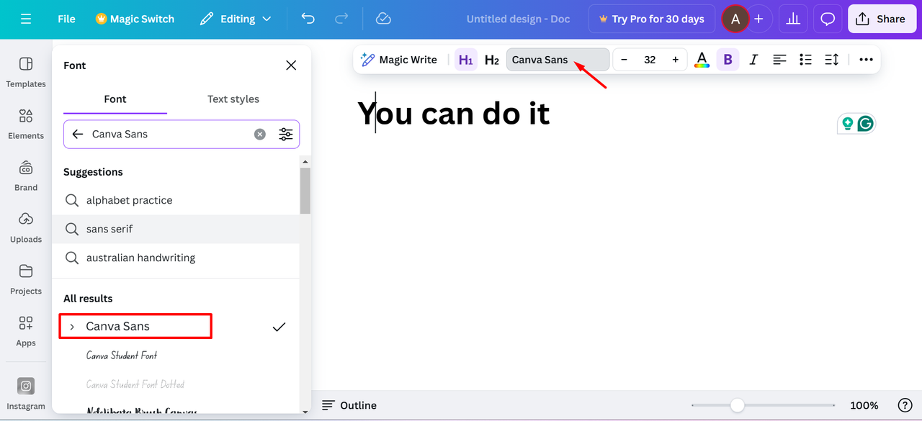
Task: Open the document Outline
Action: [x=349, y=405]
